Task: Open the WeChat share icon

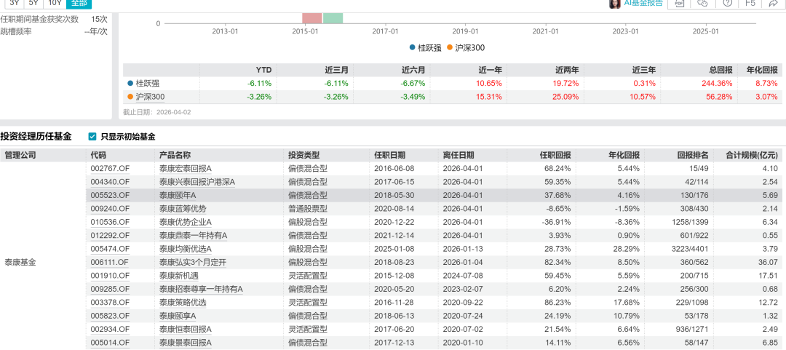Action: 703,3
